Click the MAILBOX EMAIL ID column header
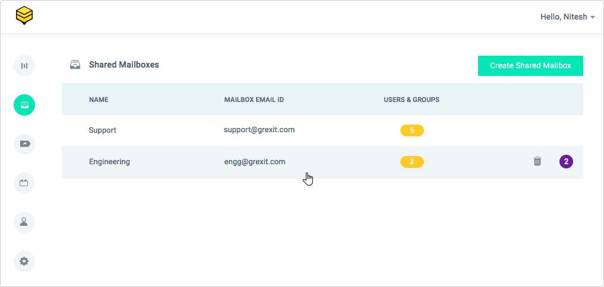Screen dimensions: 604x287 pos(254,100)
